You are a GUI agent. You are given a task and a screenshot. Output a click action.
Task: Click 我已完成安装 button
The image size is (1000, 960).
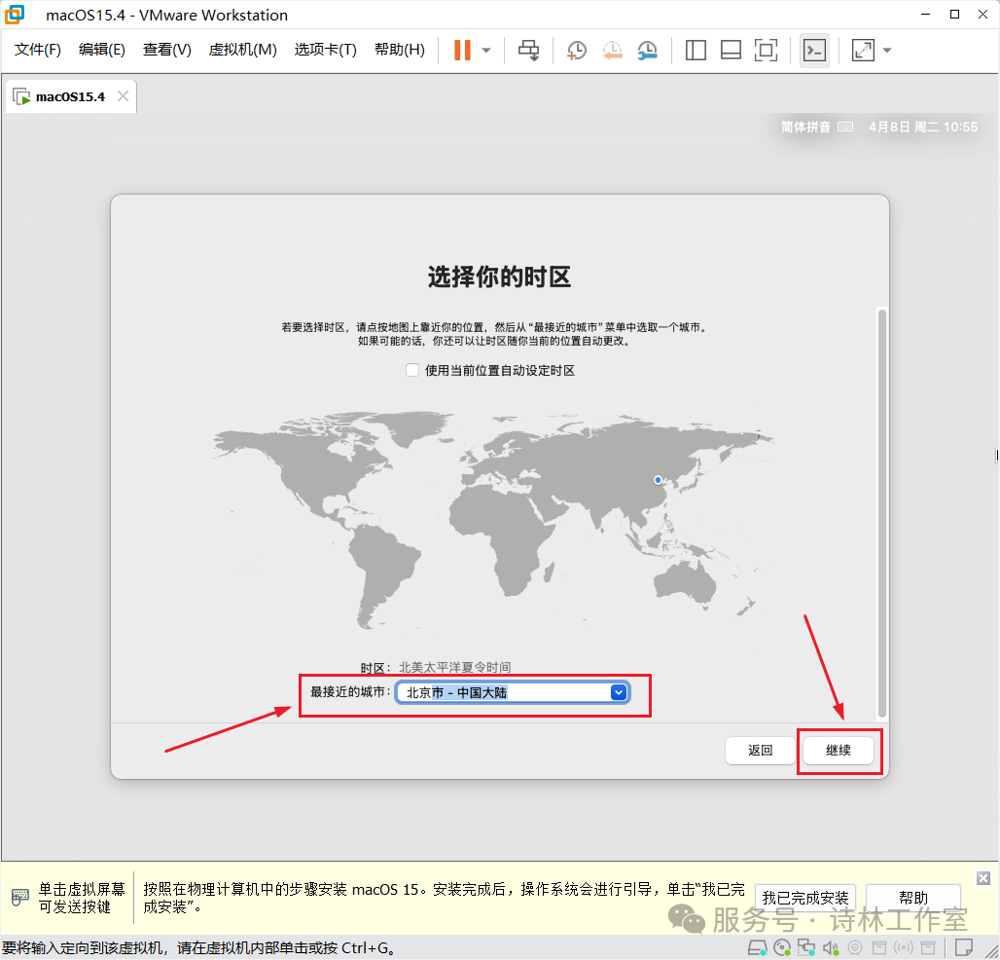[804, 898]
